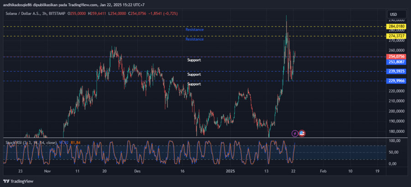Click the Des label on time axis

(x=137, y=171)
